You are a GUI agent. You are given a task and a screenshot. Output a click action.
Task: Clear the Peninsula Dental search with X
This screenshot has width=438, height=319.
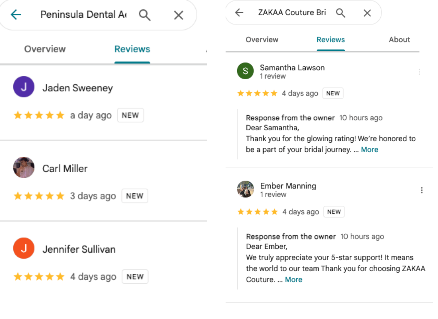[179, 15]
